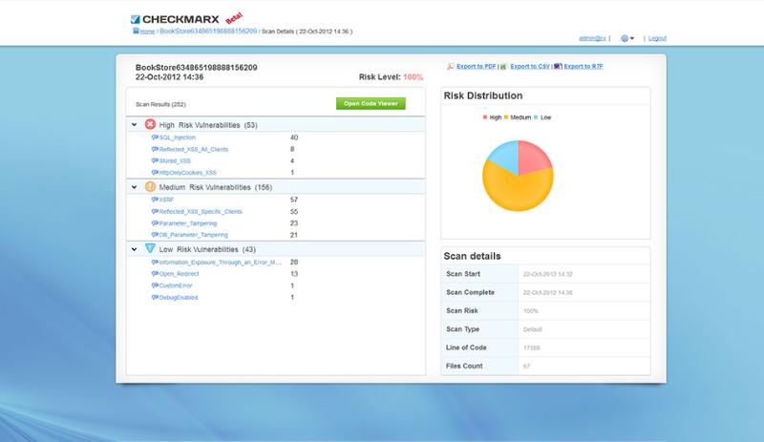This screenshot has height=442, width=764.
Task: Open the DebugEnabled results
Action: [179, 297]
